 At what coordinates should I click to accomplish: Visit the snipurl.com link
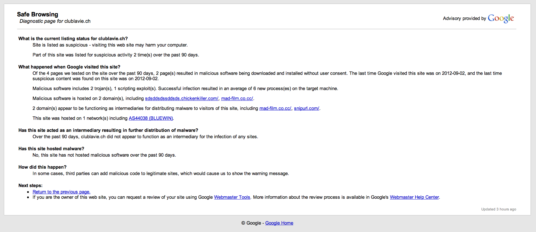(x=306, y=108)
